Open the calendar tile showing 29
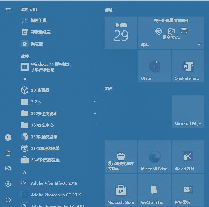The height and width of the screenshot is (207, 209). point(121,33)
